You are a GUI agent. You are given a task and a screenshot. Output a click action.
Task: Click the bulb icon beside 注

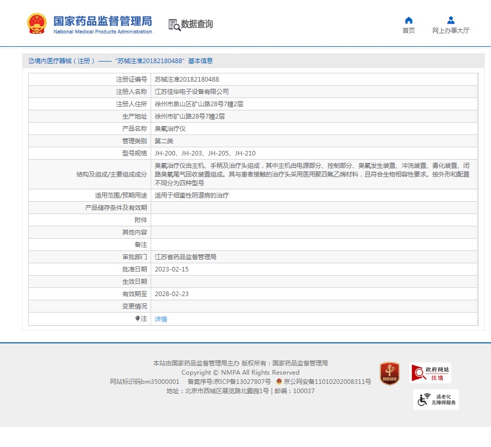(x=137, y=318)
